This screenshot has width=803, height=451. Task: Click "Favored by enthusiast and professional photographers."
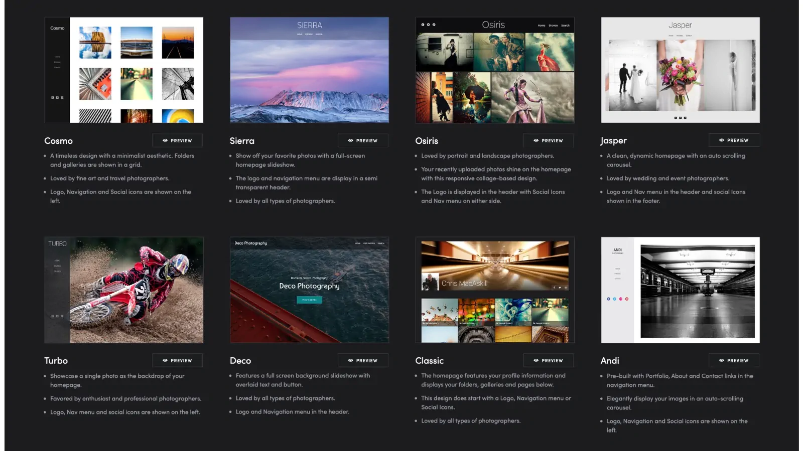pyautogui.click(x=125, y=399)
